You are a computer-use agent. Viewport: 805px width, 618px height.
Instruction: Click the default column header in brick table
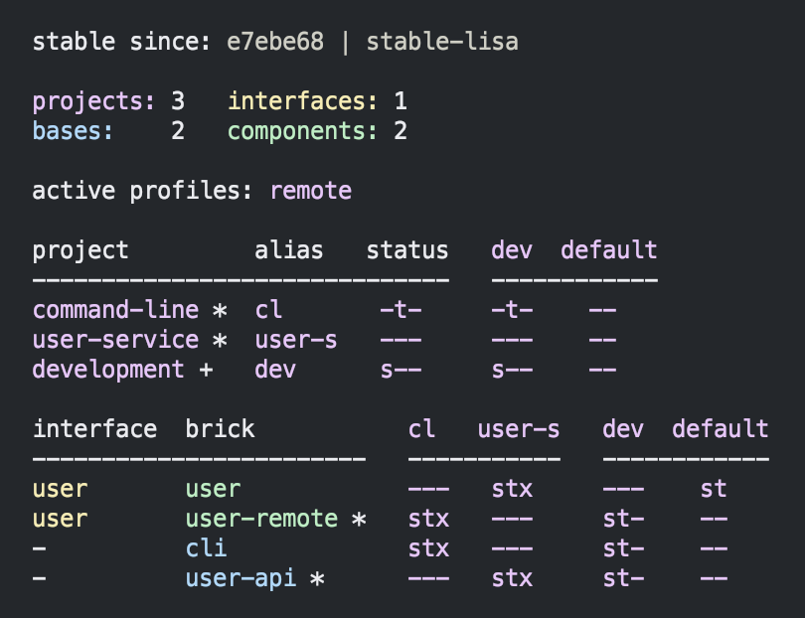[x=721, y=428]
